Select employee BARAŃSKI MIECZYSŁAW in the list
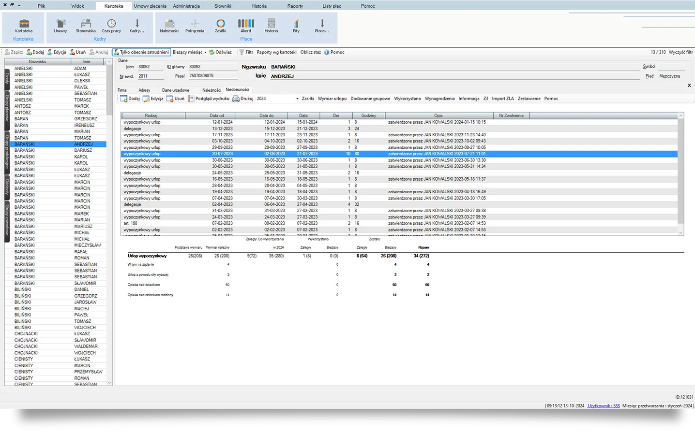This screenshot has width=695, height=431. [56, 245]
